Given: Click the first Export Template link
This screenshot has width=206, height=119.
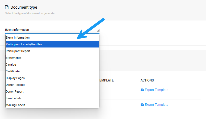Looking at the screenshot, I should coord(156,90).
